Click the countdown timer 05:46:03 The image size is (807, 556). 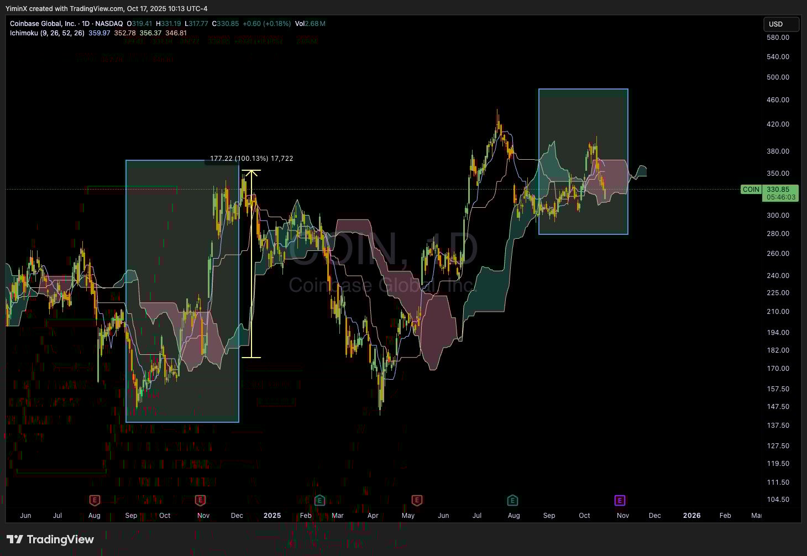(x=781, y=197)
